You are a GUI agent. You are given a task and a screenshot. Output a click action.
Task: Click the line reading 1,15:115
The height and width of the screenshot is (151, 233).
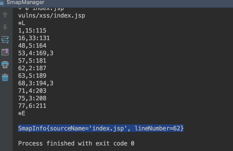click(32, 31)
